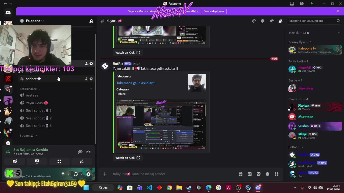Open the soundboard button

click(x=82, y=161)
